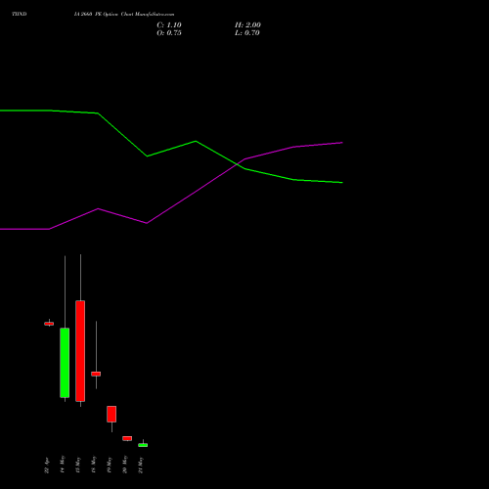Click the purple indicator line
489x489 pixels.
[x=196, y=192]
